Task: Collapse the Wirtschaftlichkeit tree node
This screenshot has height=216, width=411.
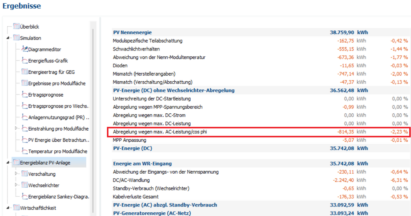Action: (x=8, y=208)
